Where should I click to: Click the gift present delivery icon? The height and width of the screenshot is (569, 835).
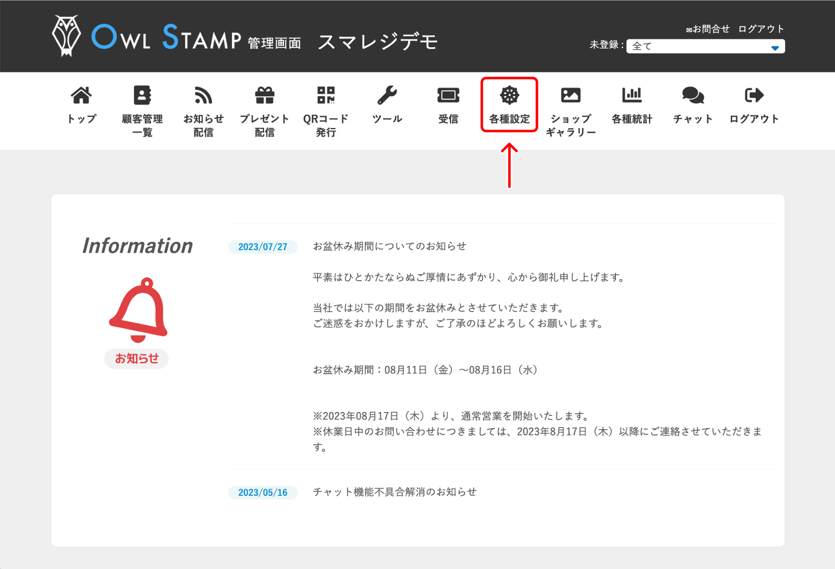tap(264, 96)
